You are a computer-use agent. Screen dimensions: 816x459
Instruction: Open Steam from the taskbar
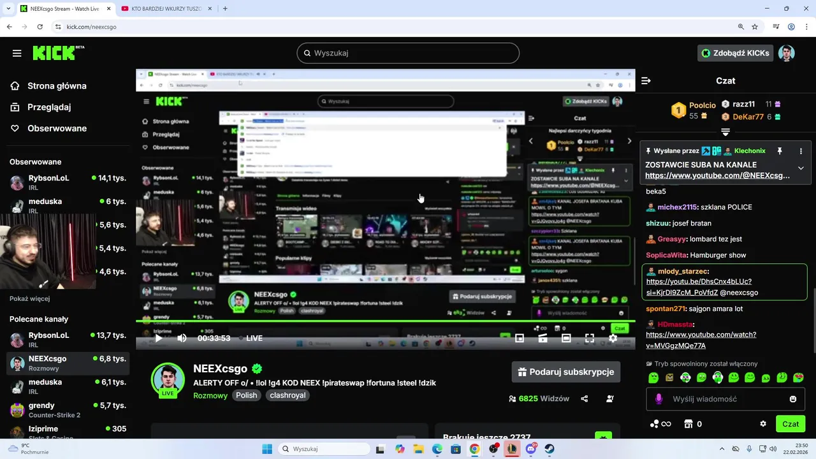pos(550,449)
